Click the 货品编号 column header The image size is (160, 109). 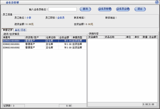96,37
